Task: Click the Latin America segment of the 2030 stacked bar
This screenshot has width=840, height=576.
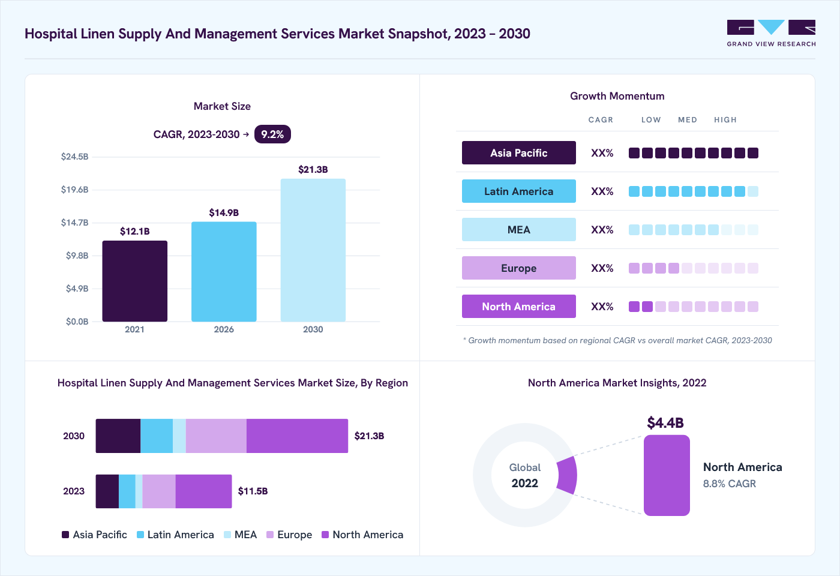Action: coord(157,436)
